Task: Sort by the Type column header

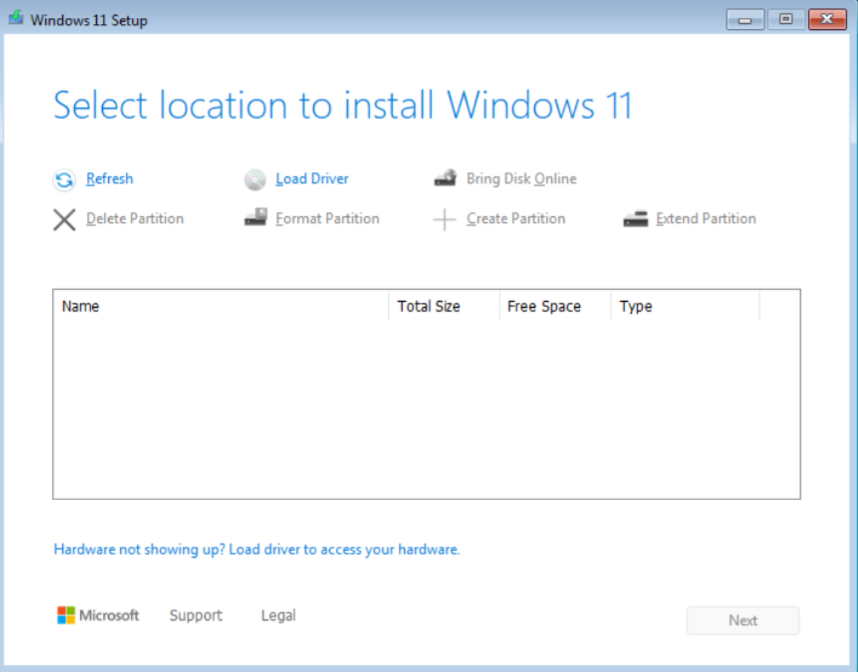Action: pos(685,306)
